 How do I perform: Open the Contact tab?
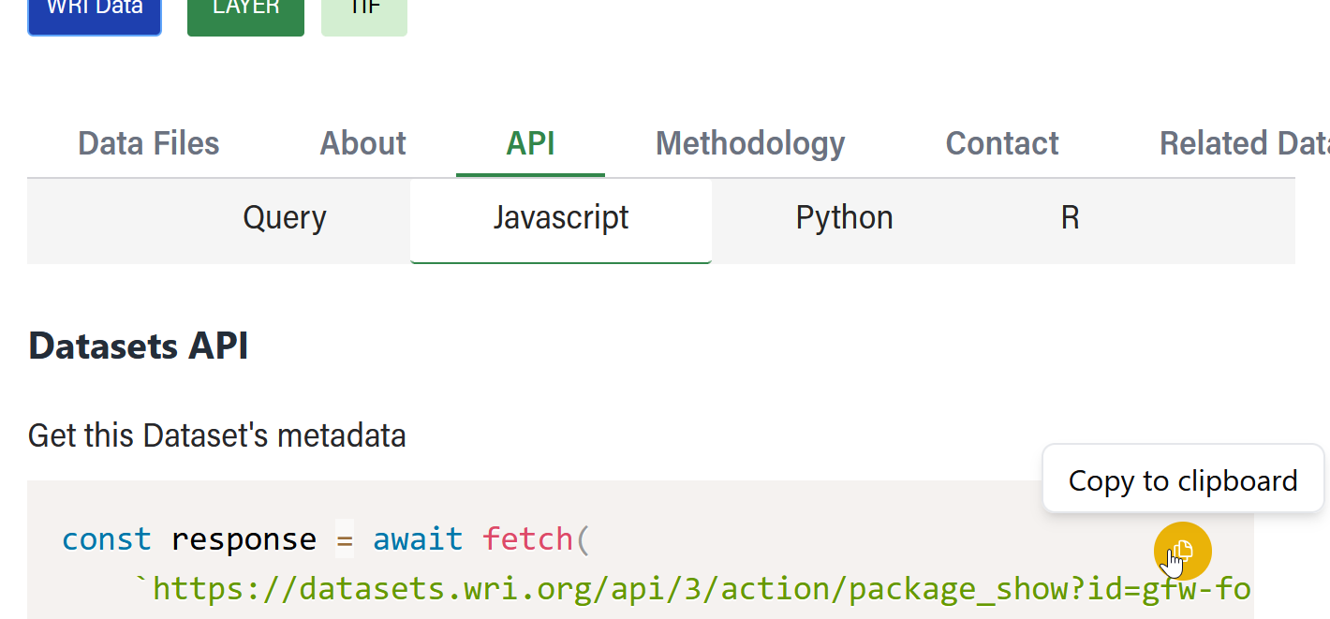point(1001,143)
